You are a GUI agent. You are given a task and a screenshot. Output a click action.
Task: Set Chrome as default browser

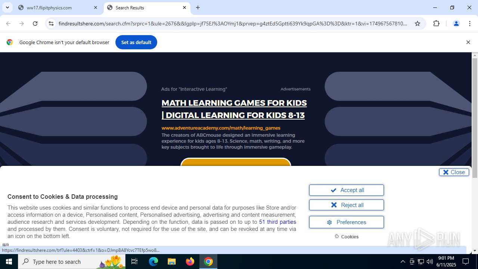coord(136,42)
